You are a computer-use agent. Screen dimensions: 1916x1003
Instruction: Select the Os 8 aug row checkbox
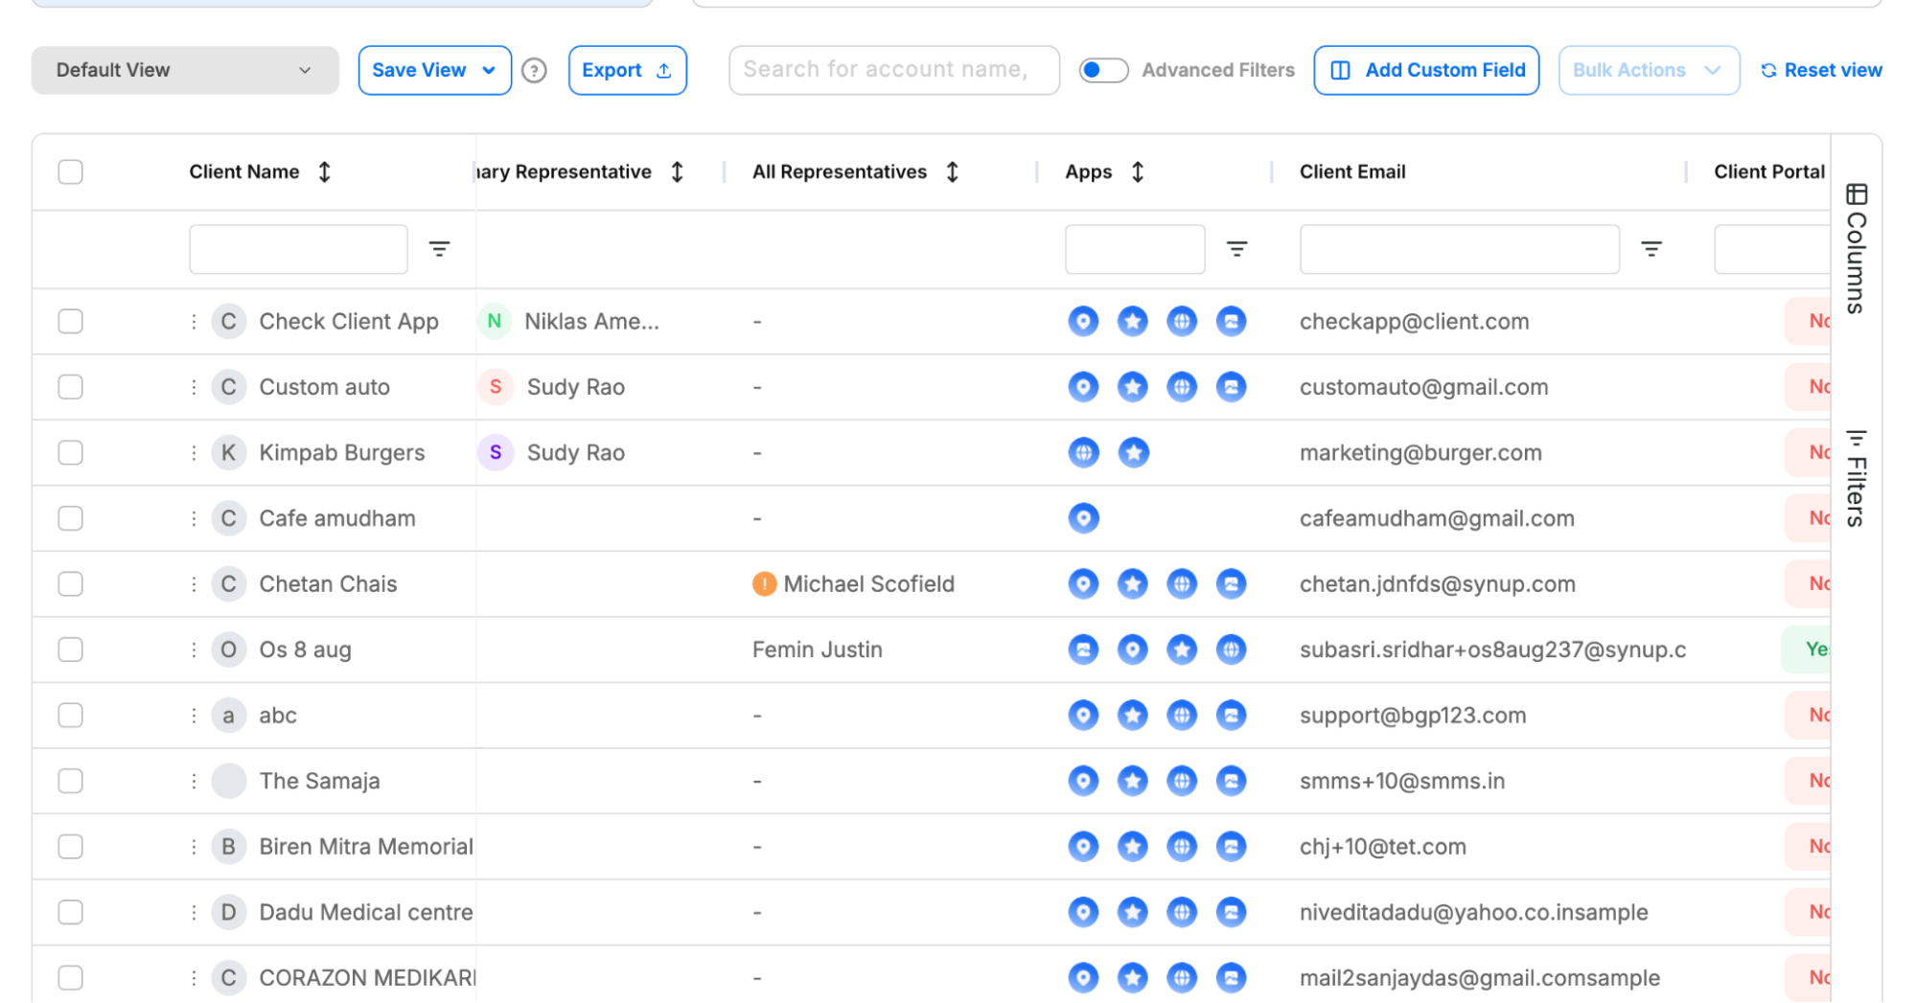tap(70, 650)
